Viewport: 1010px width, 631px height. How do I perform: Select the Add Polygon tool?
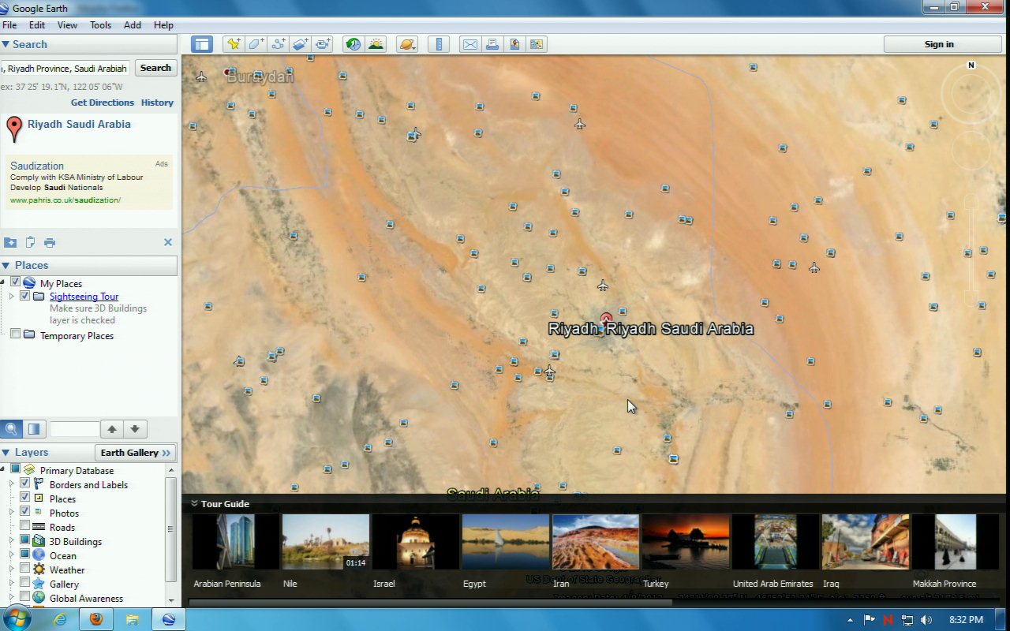point(256,44)
